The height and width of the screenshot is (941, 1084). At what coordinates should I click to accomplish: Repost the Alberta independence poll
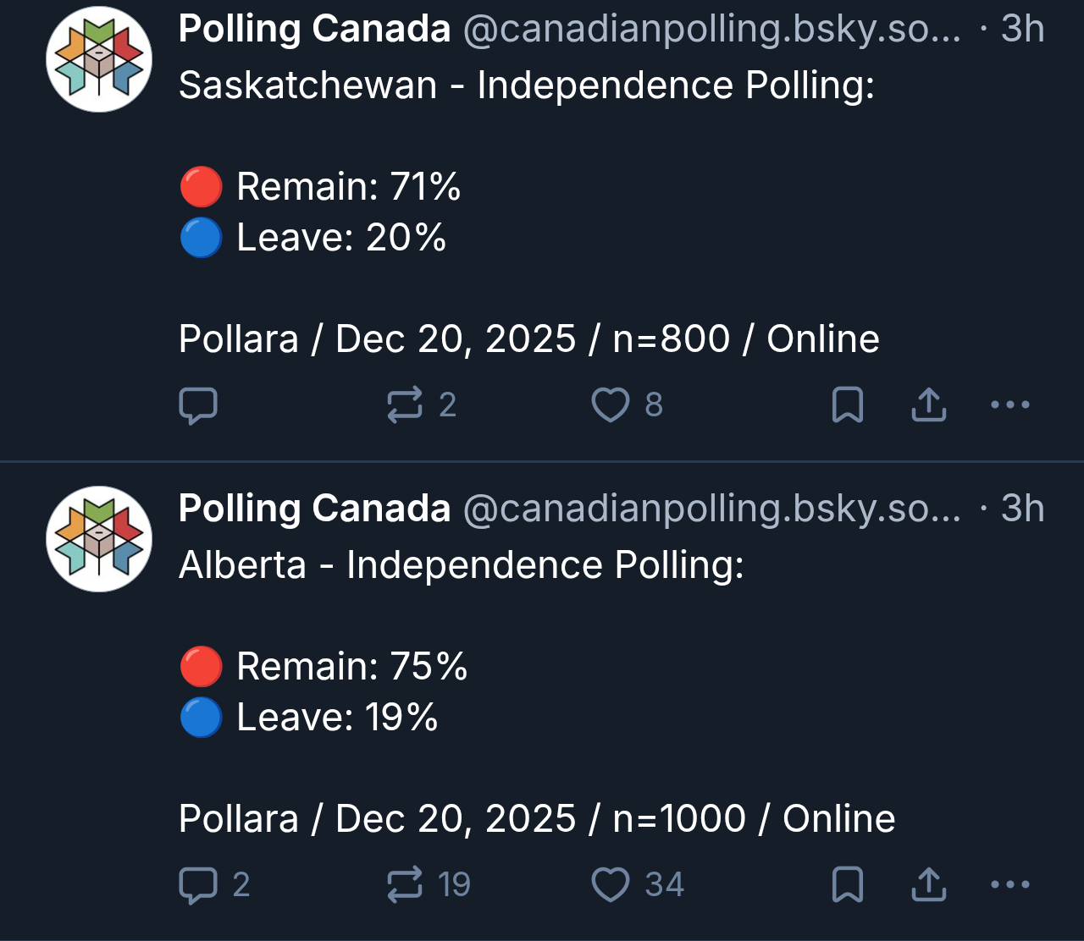405,885
